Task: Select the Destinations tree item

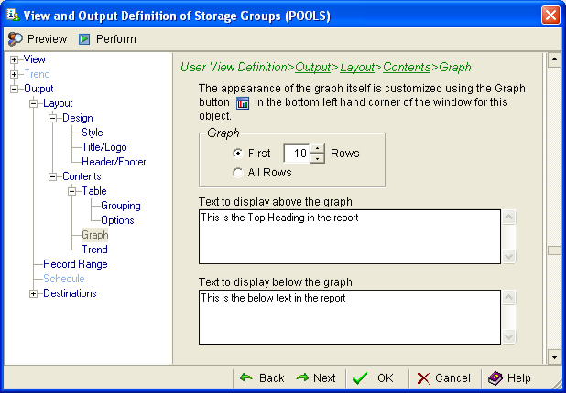Action: point(70,293)
